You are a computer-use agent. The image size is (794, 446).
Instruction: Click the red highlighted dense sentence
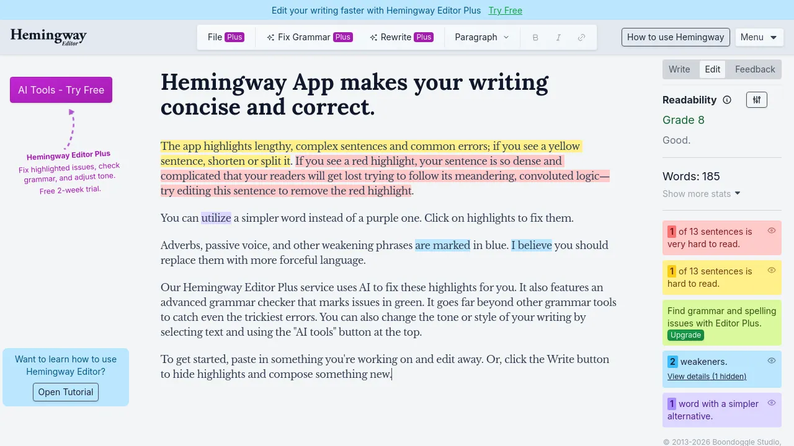tap(385, 176)
